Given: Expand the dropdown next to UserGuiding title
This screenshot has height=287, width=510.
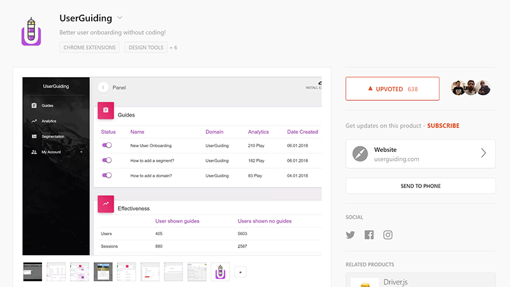Looking at the screenshot, I should pos(120,18).
